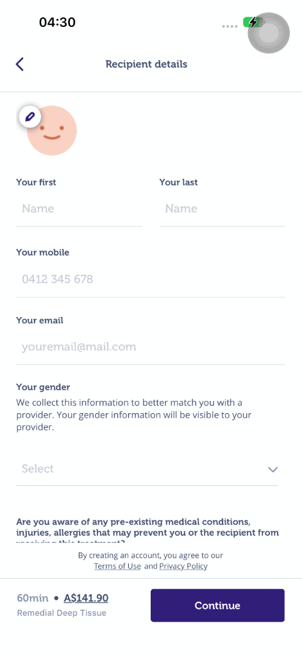Tap the signal dots indicator in status bar

[x=230, y=26]
